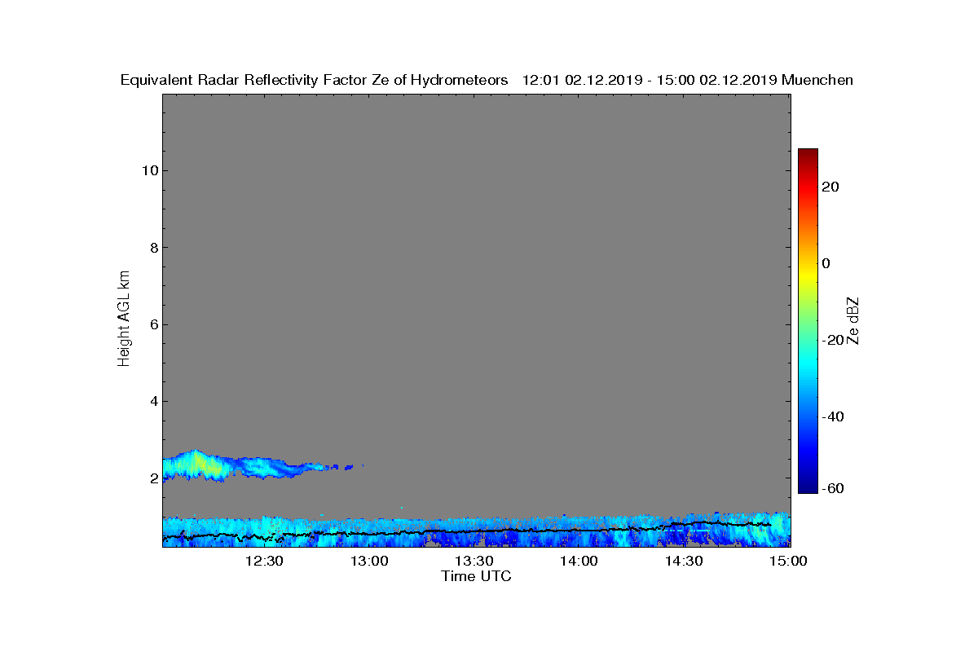Click the colorbar tick value '-40'

(x=831, y=416)
